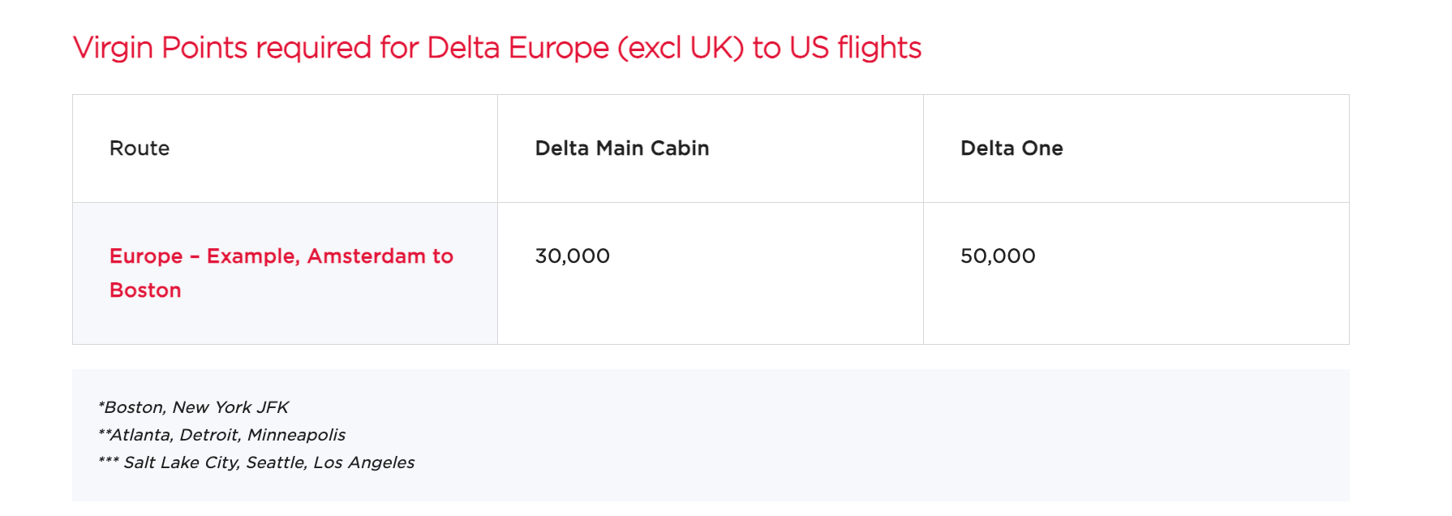The width and height of the screenshot is (1452, 516).
Task: Select the Delta One column header
Action: tap(1012, 148)
